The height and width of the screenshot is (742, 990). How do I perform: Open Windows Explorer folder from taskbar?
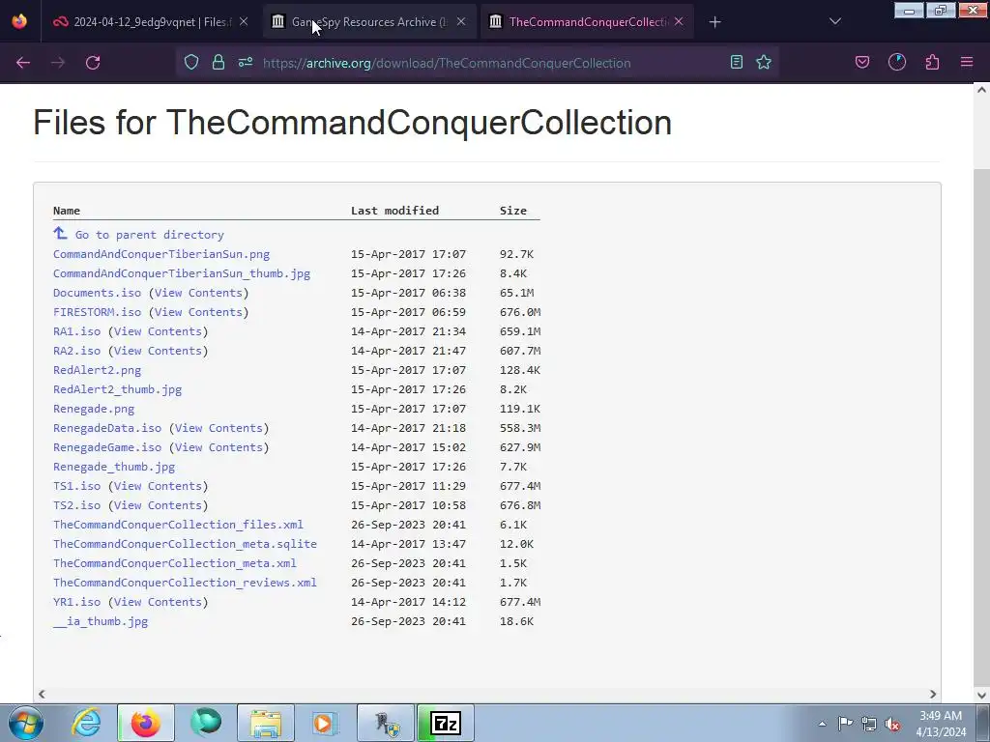click(x=266, y=723)
